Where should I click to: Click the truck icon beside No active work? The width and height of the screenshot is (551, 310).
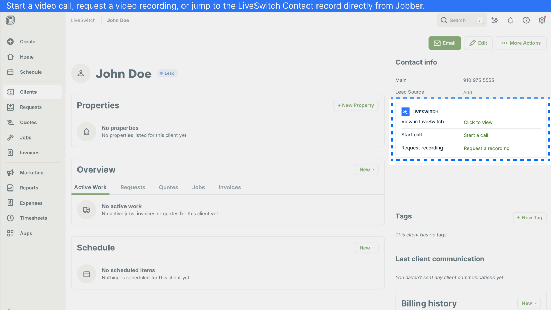tap(86, 210)
